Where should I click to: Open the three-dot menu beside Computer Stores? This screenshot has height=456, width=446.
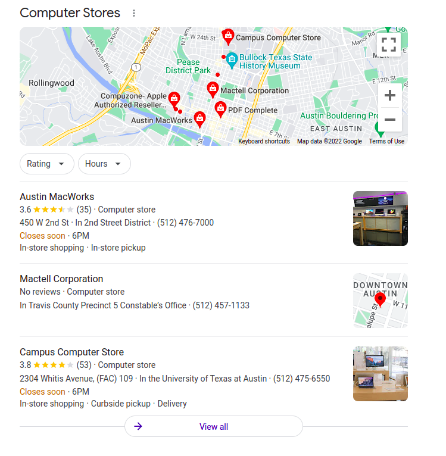(134, 13)
